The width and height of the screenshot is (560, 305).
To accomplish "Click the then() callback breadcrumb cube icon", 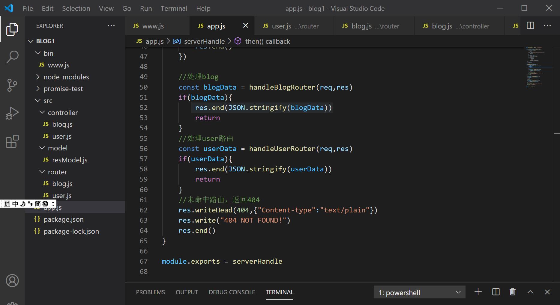I will point(238,41).
